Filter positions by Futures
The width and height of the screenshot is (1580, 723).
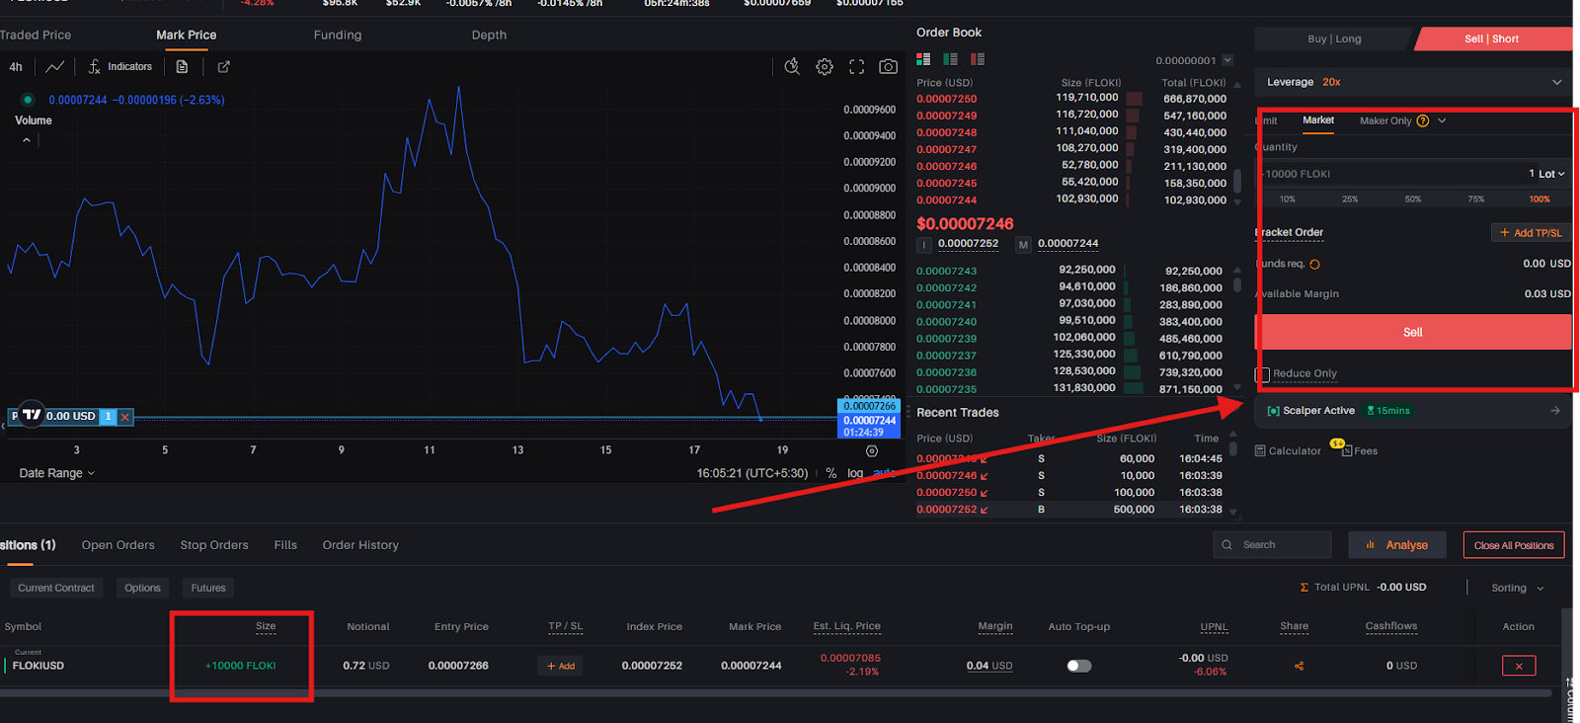tap(208, 588)
